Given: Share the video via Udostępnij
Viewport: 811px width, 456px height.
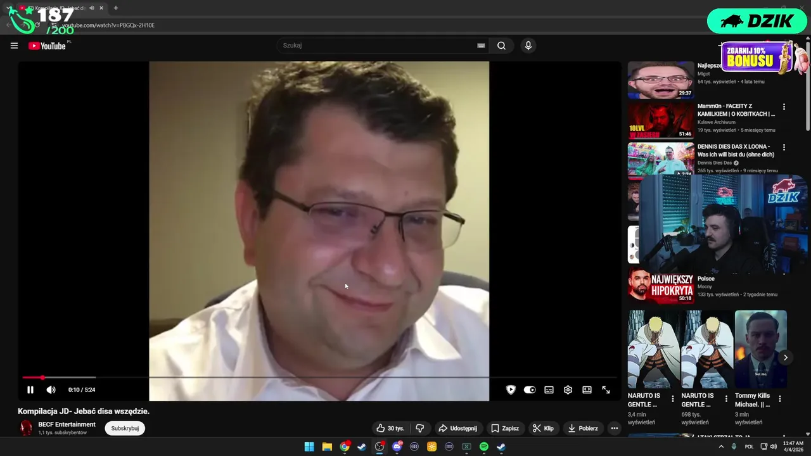Looking at the screenshot, I should [x=457, y=428].
